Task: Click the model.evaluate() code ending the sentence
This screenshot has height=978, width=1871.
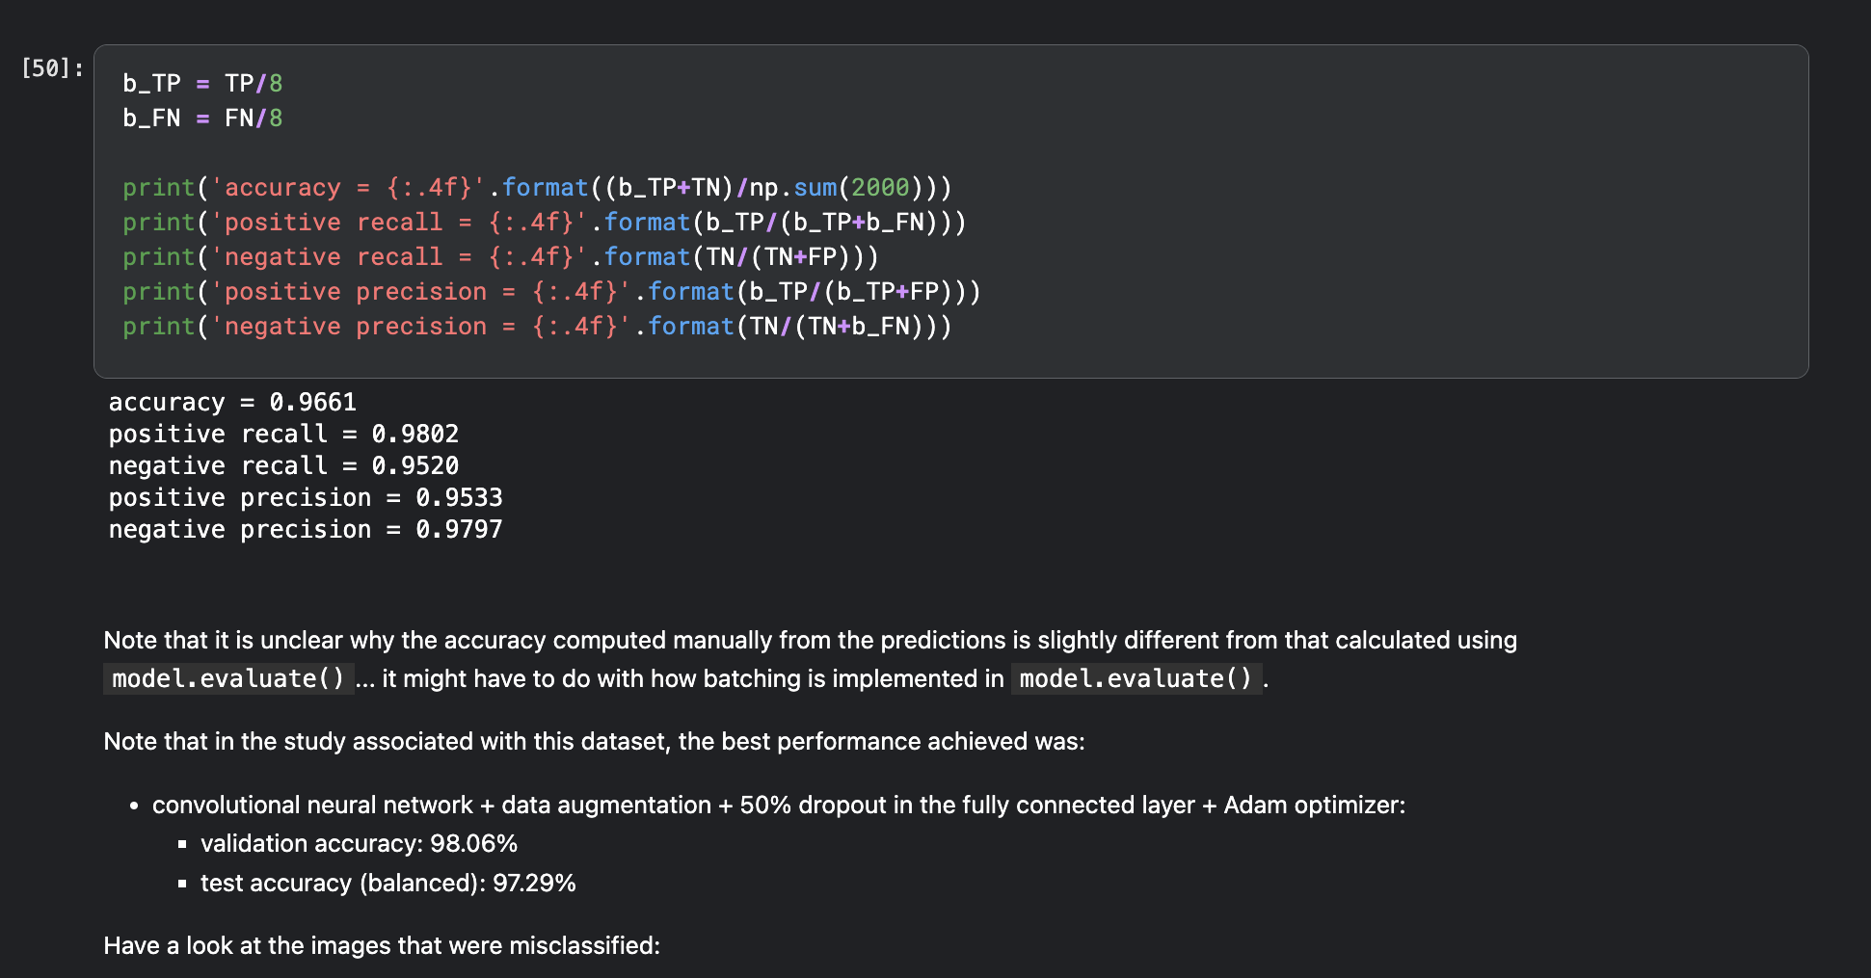Action: pyautogui.click(x=1136, y=679)
